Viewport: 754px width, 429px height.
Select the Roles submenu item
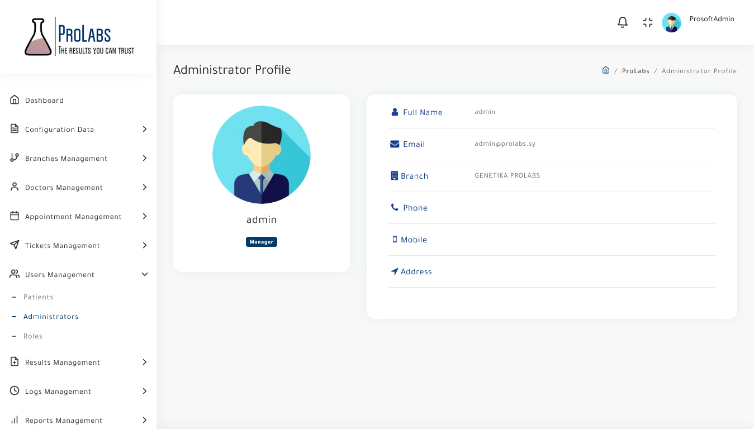tap(33, 336)
